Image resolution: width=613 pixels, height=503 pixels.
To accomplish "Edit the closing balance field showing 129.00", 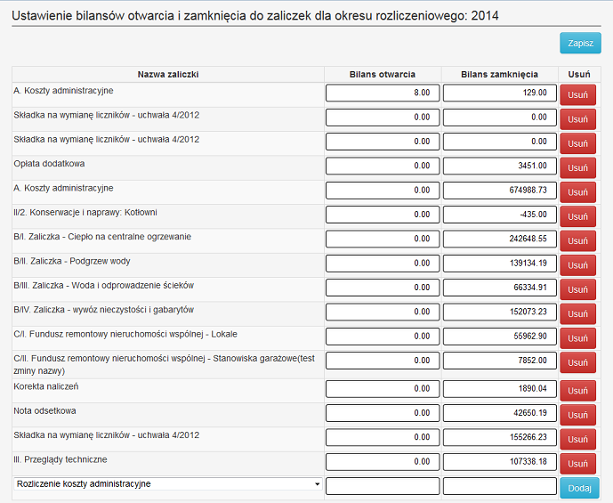I will pyautogui.click(x=500, y=93).
